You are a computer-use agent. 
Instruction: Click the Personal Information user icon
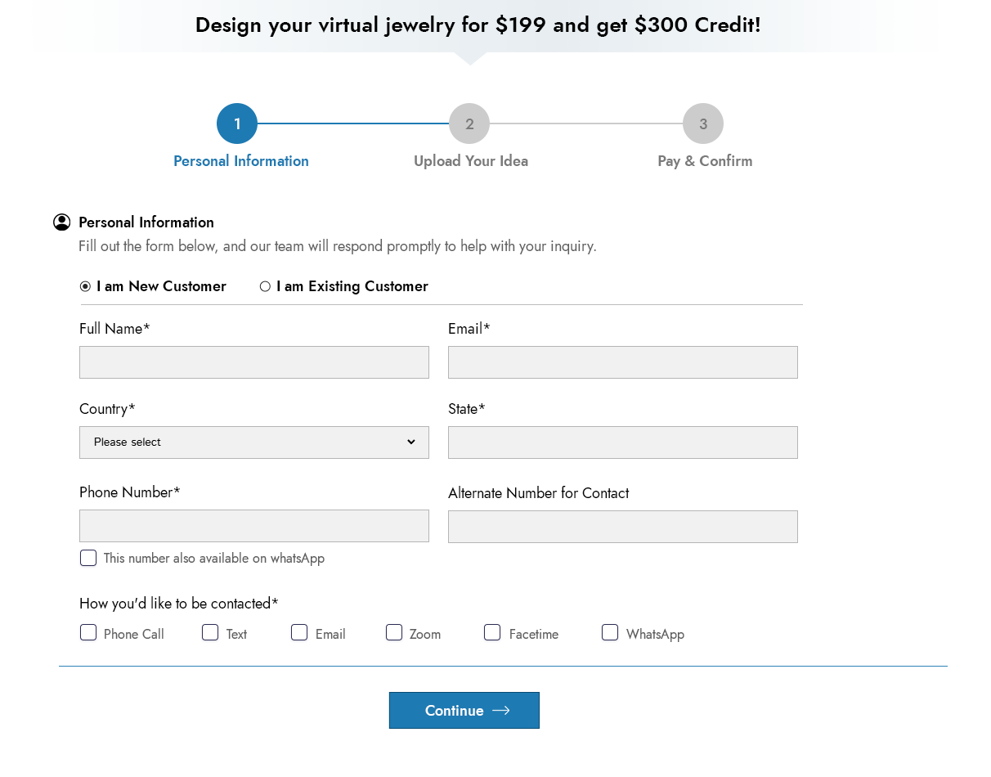point(62,222)
